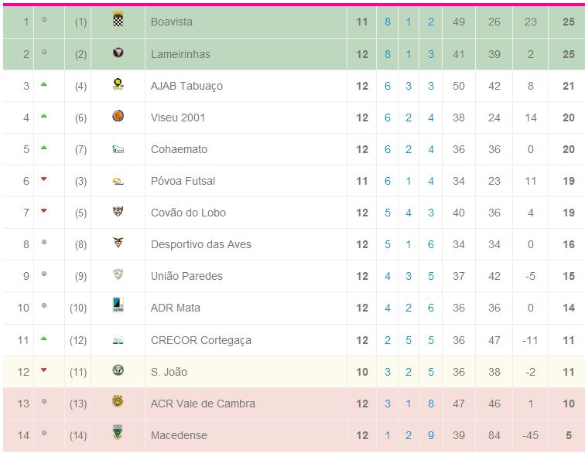Viewport: 585px width, 453px height.
Task: Open the CRECOR Cortegaça team page
Action: [200, 340]
